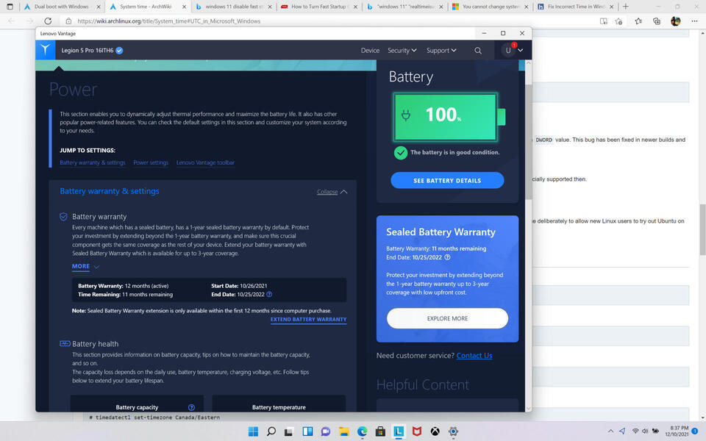Open Microsoft Store from taskbar
This screenshot has width=706, height=441.
380,431
